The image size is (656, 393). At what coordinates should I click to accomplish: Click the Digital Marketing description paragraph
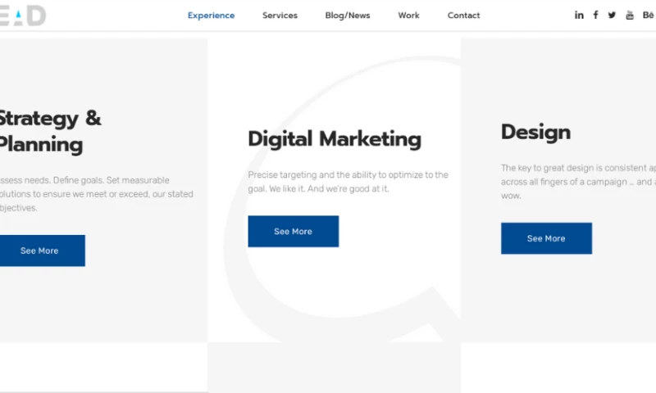pyautogui.click(x=348, y=182)
